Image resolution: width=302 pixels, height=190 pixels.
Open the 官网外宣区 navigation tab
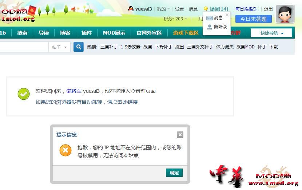[x=149, y=33]
